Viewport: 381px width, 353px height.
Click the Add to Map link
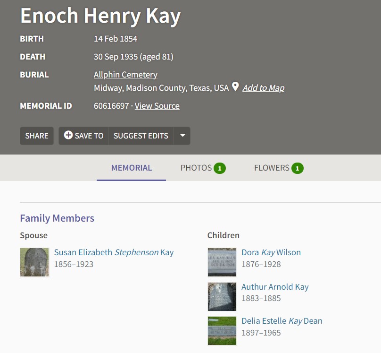pos(264,88)
